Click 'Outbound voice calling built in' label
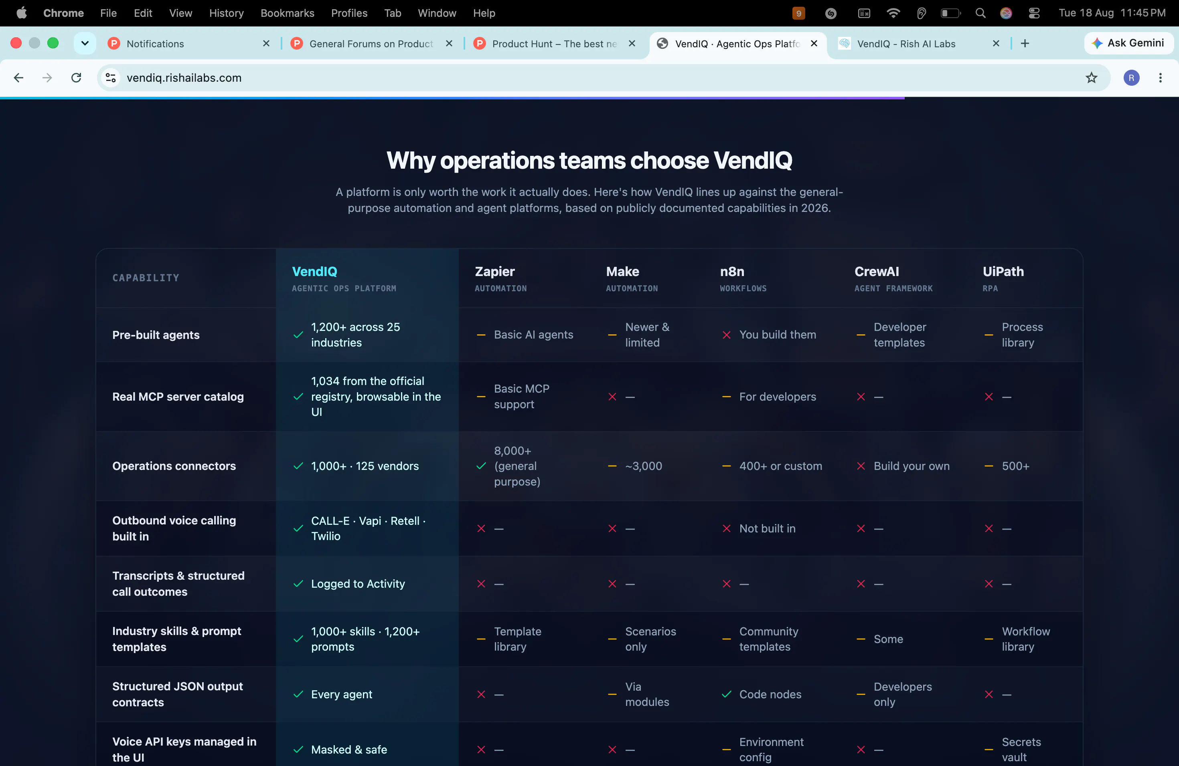Viewport: 1179px width, 766px height. 174,528
